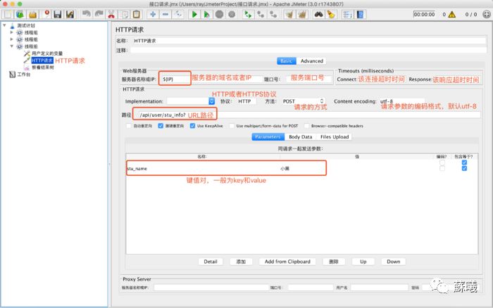This screenshot has width=493, height=308.
Task: Toggle 包含等于 checkbox in the stu_name row
Action: (464, 169)
